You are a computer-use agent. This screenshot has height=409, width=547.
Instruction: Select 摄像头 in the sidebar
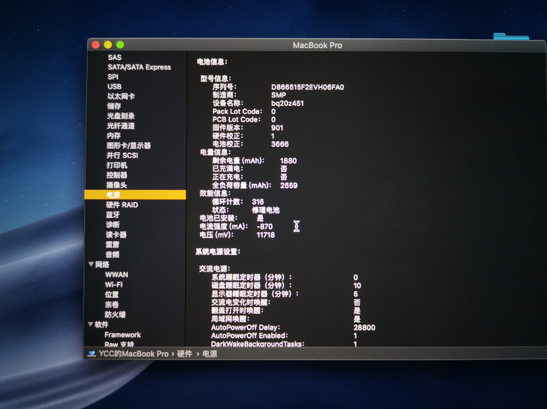116,185
